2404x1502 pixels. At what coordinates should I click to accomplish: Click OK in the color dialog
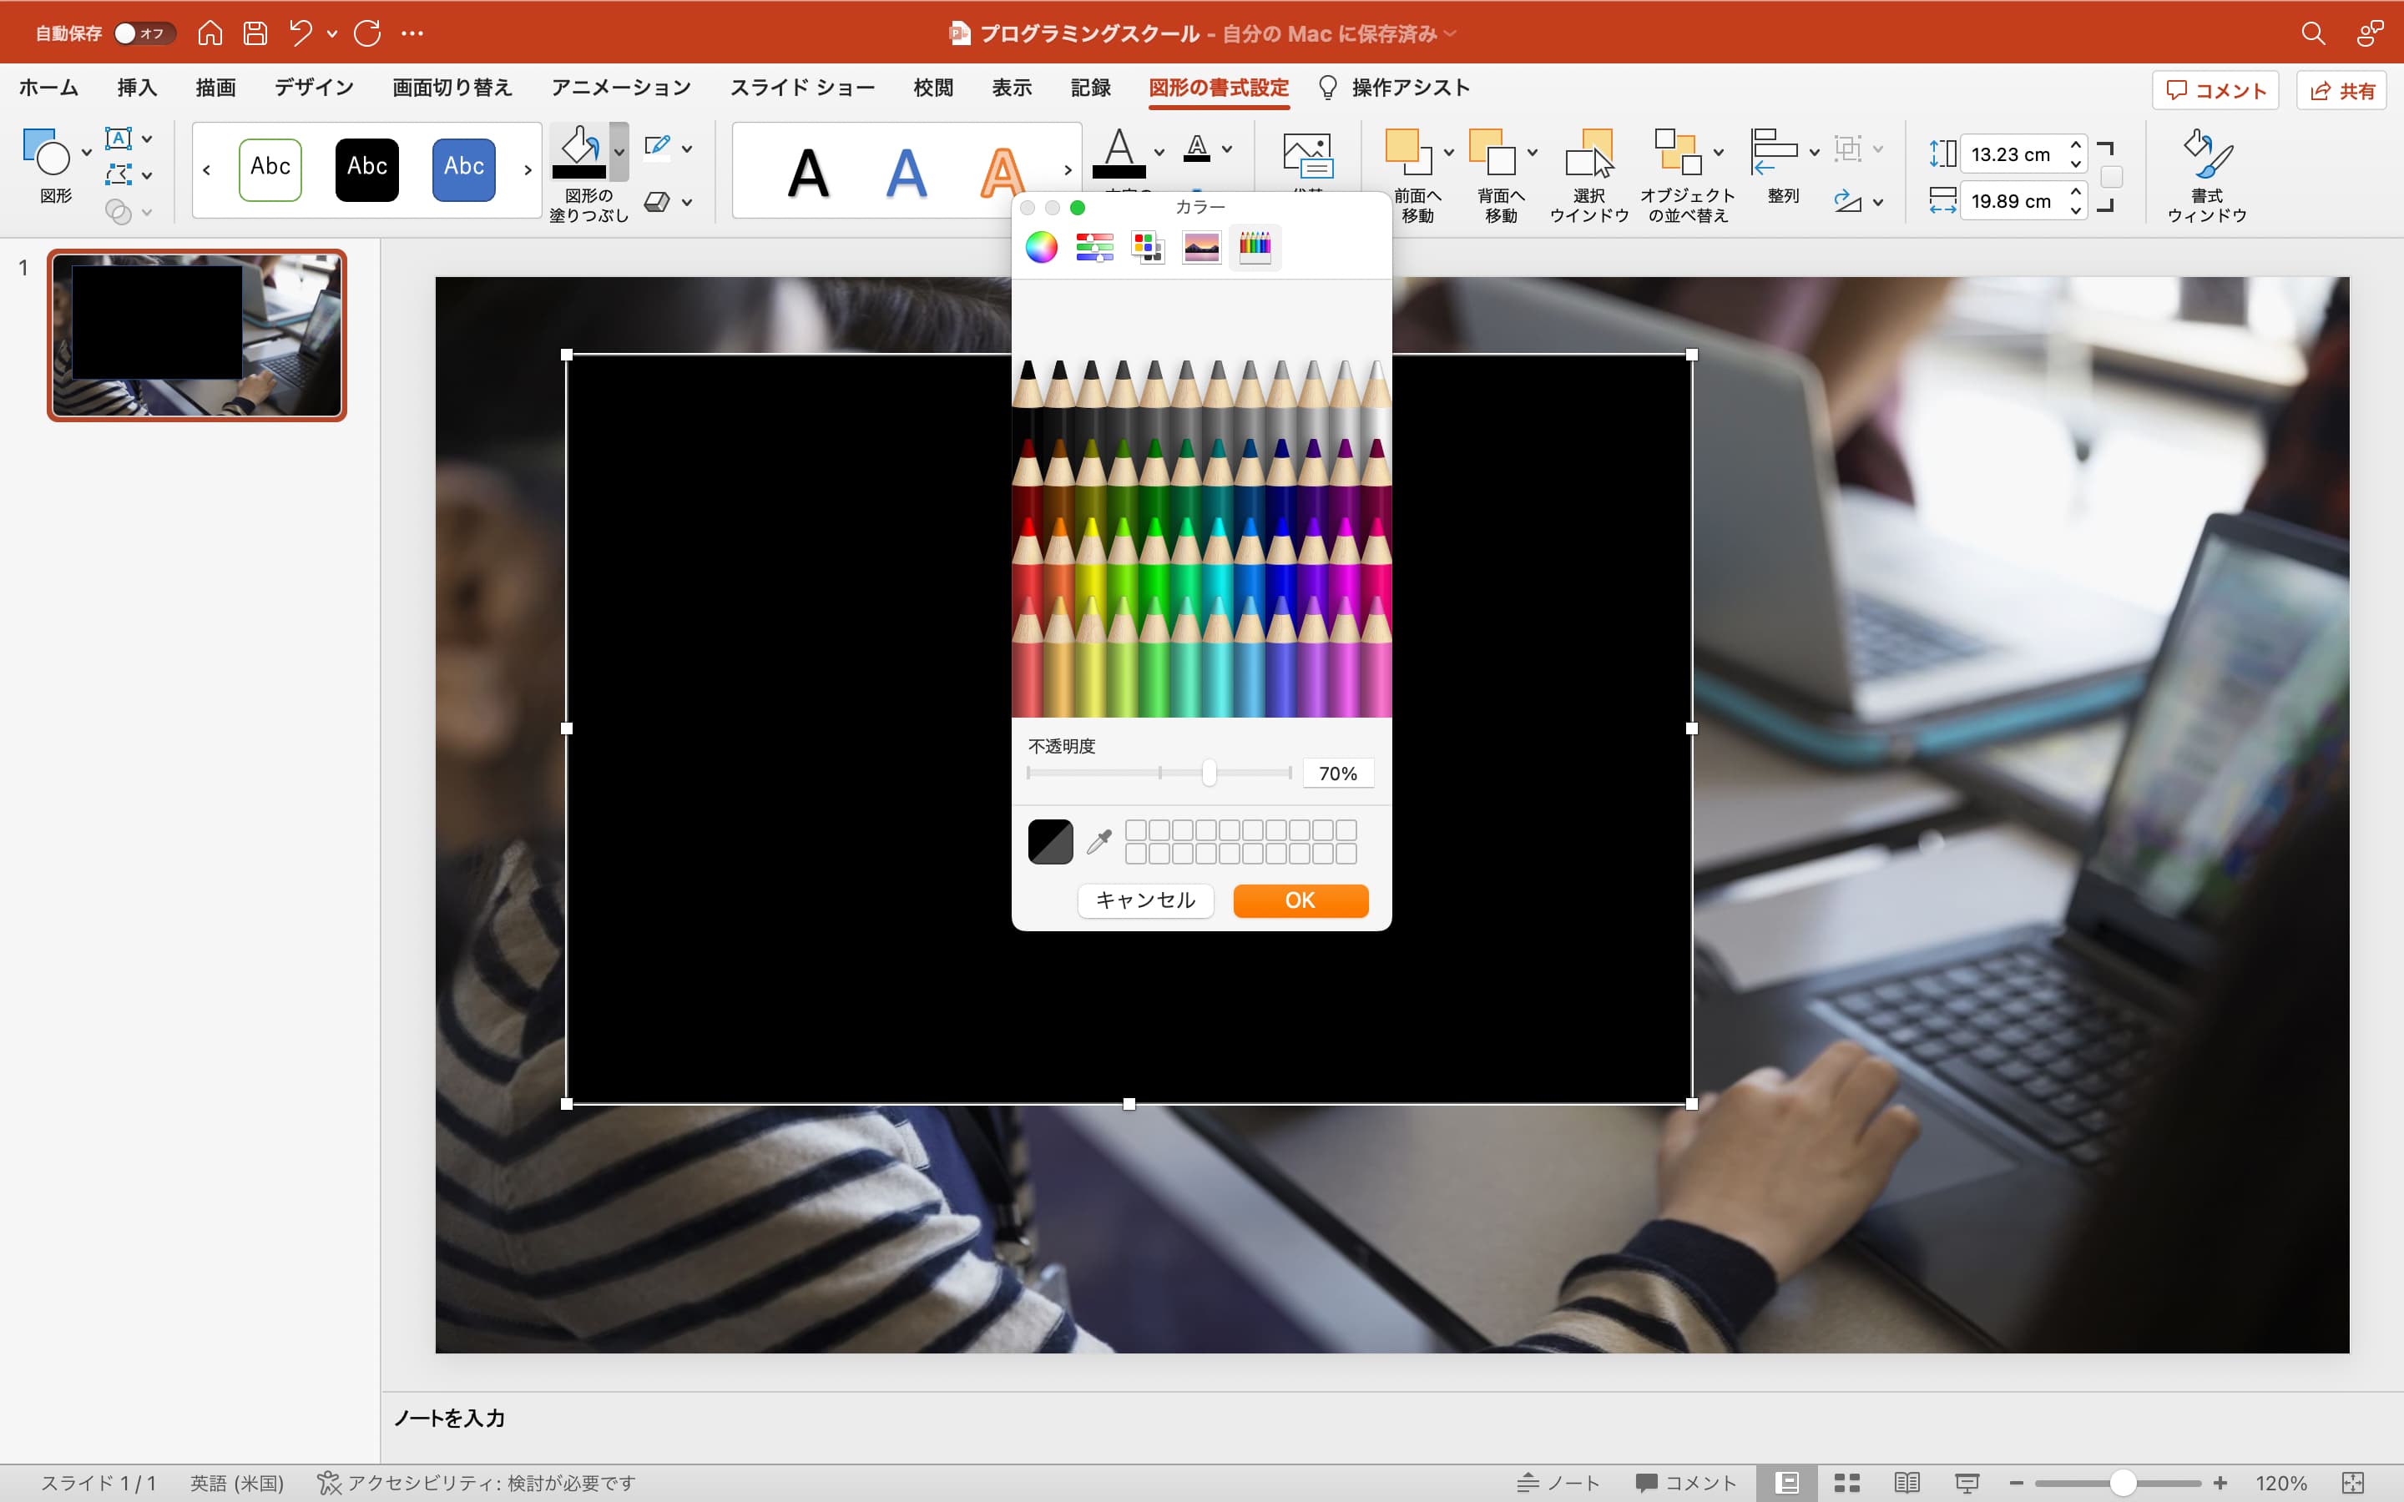tap(1300, 900)
